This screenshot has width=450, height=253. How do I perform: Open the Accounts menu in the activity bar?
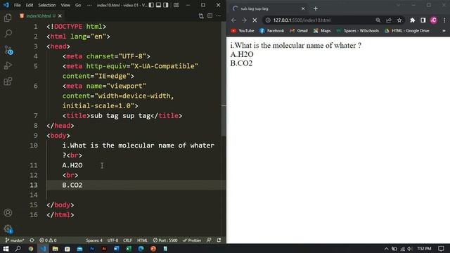(x=8, y=213)
